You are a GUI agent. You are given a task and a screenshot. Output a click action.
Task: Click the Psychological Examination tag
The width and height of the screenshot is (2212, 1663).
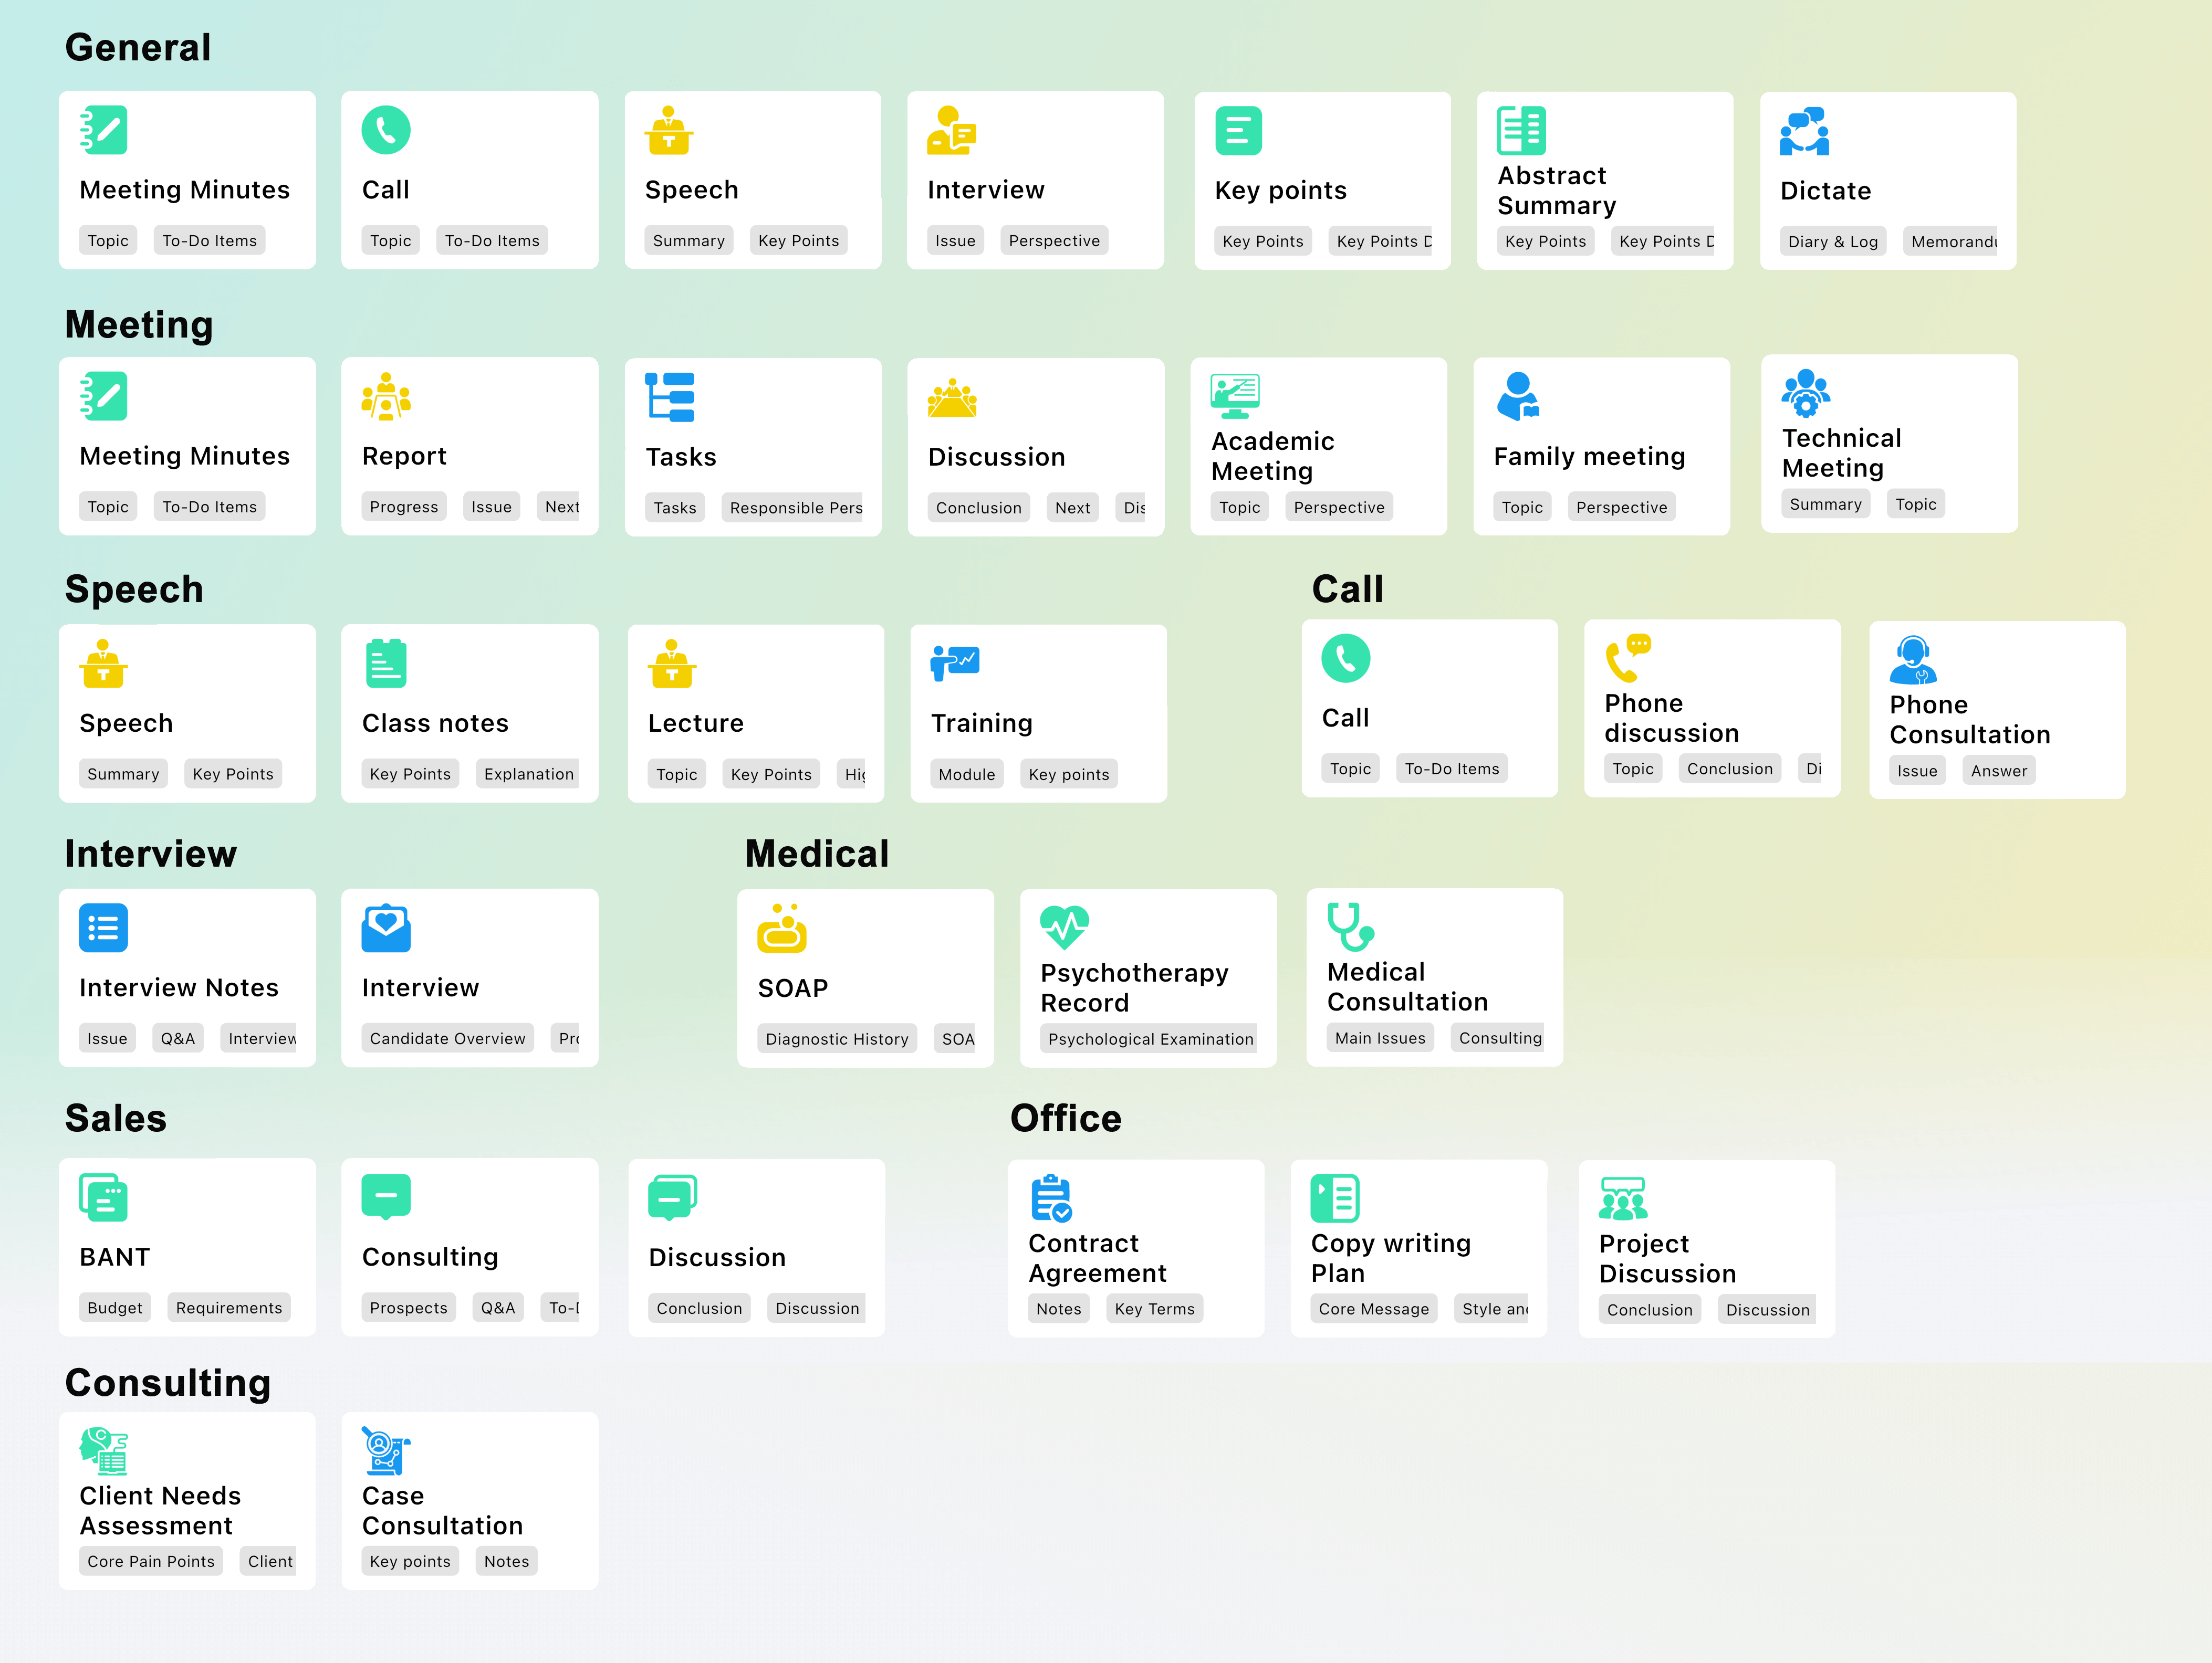pyautogui.click(x=1149, y=1039)
